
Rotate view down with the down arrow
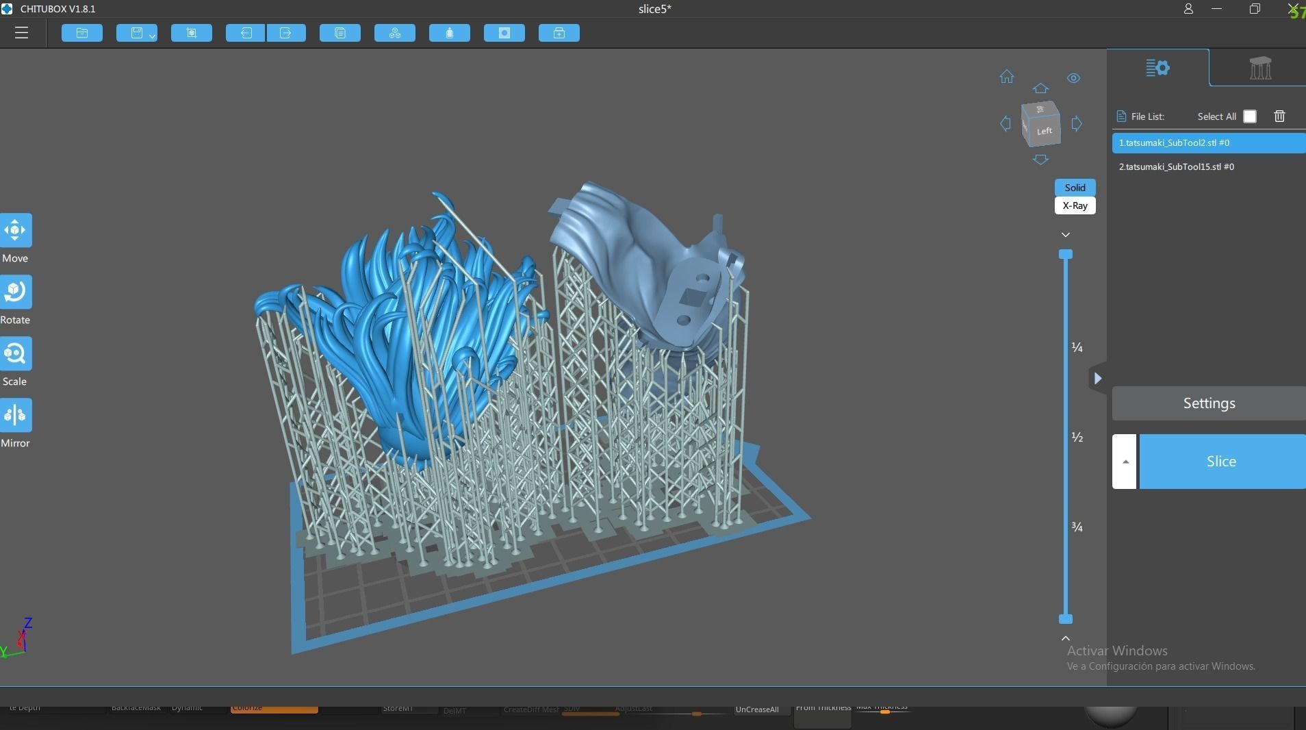click(1040, 160)
